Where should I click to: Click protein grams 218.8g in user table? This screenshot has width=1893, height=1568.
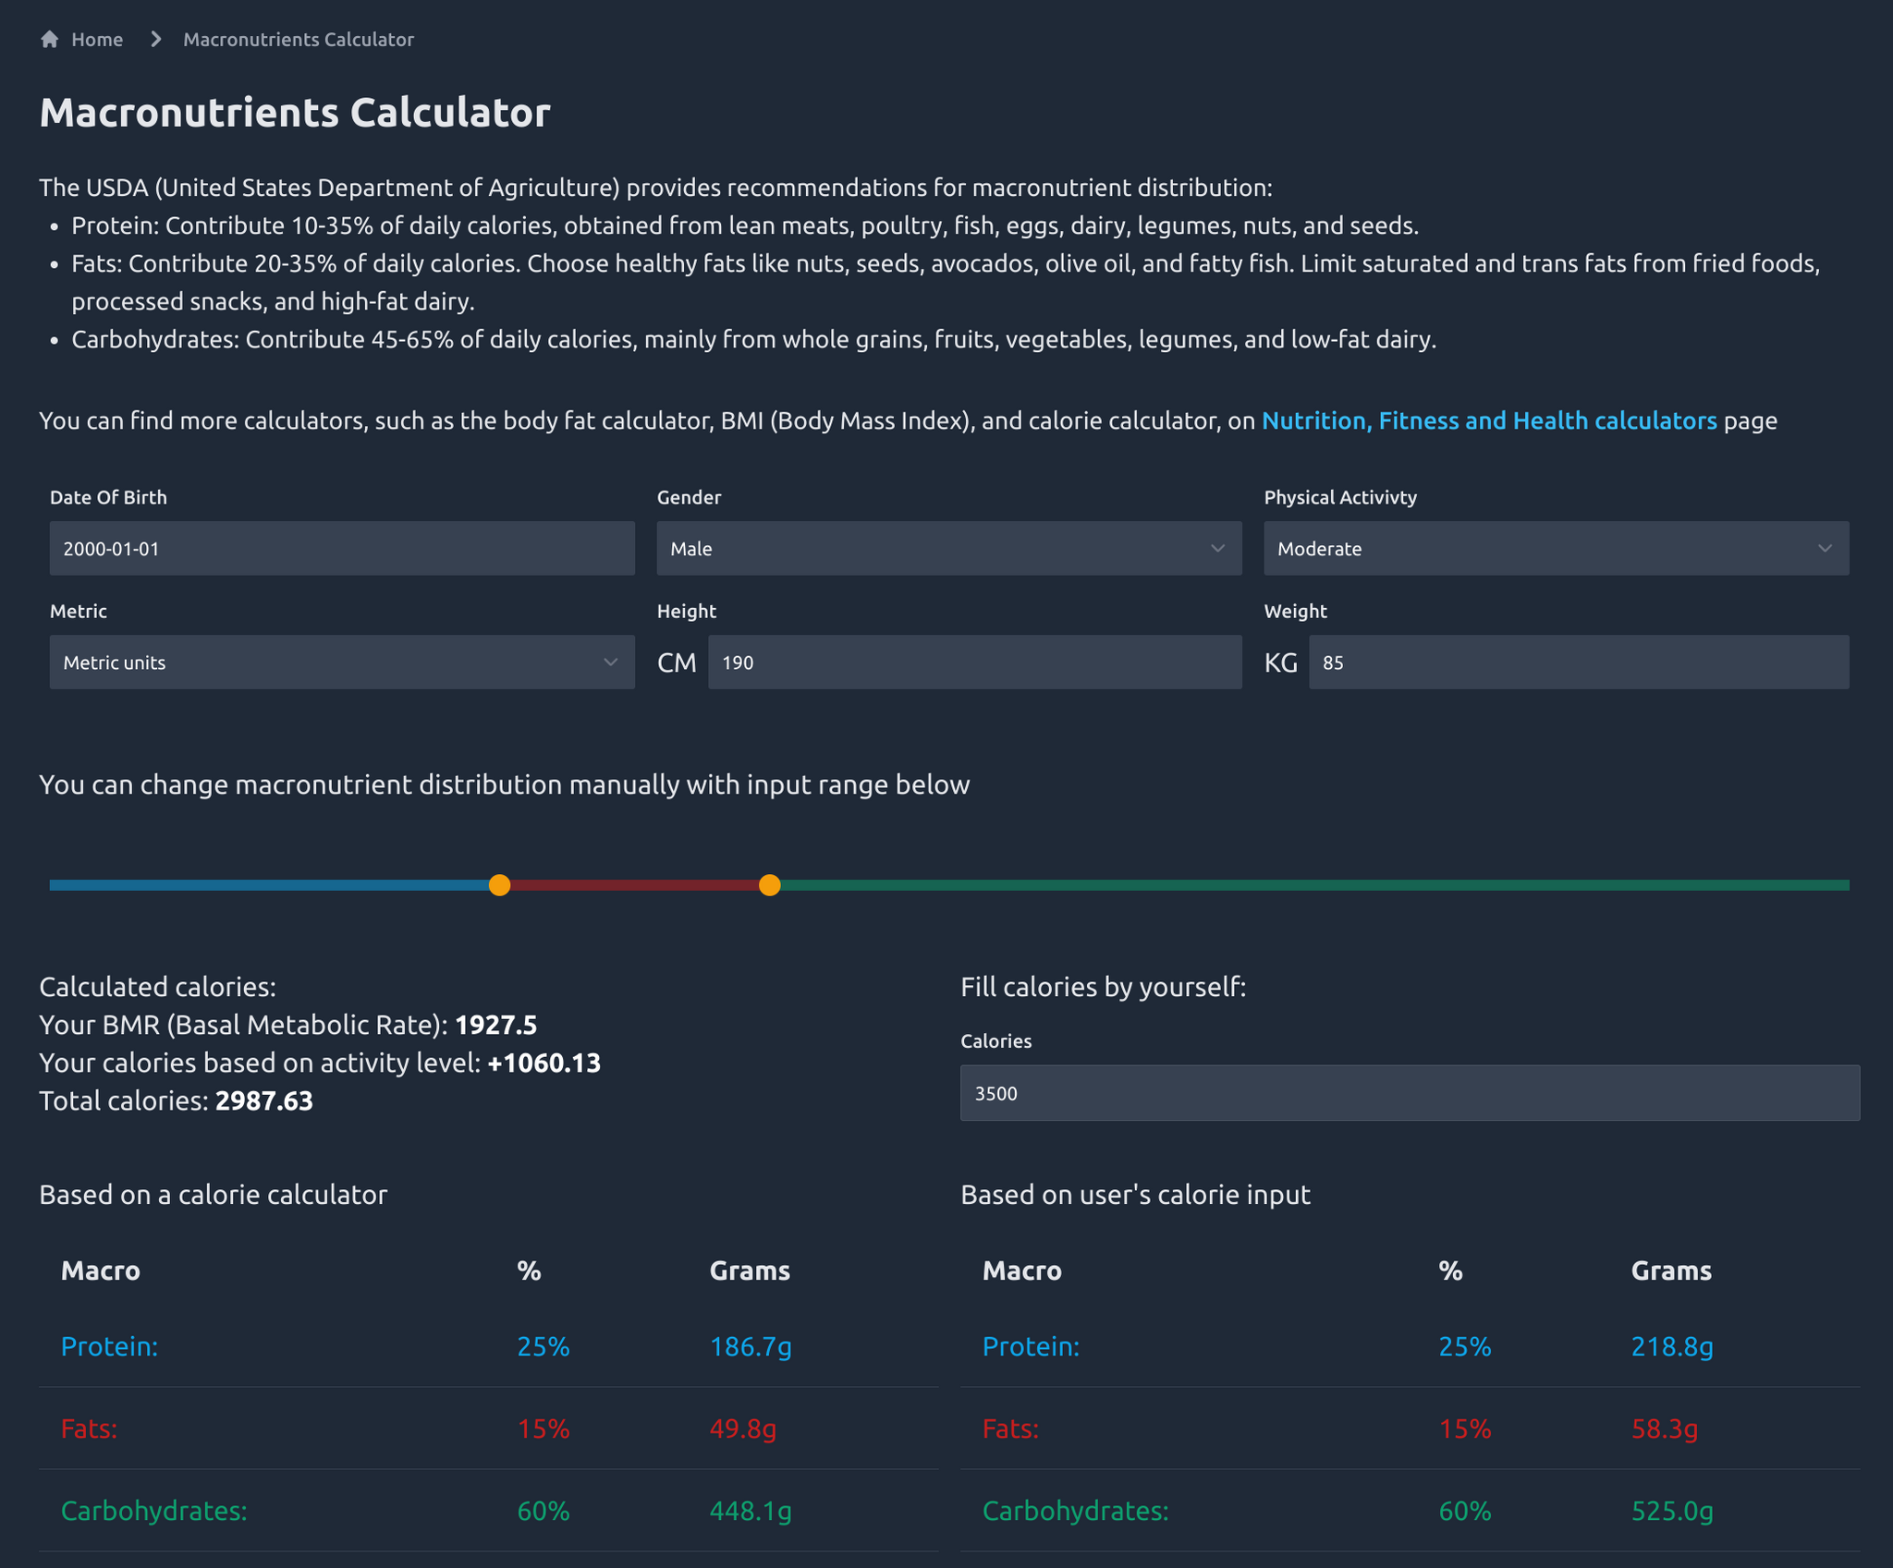[x=1672, y=1346]
